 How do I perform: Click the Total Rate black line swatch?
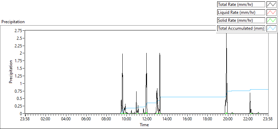click(x=271, y=4)
